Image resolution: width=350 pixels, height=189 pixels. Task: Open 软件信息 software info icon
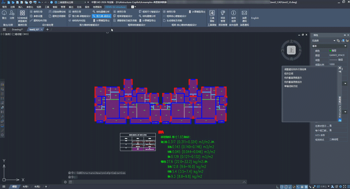pos(233,13)
